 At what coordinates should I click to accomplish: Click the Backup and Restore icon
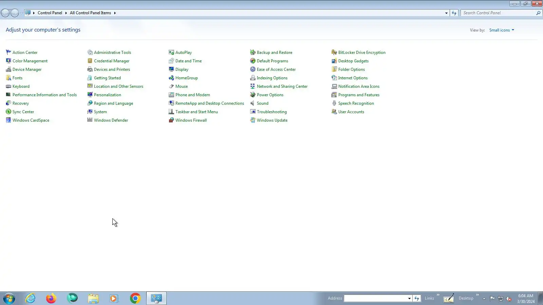pyautogui.click(x=253, y=52)
